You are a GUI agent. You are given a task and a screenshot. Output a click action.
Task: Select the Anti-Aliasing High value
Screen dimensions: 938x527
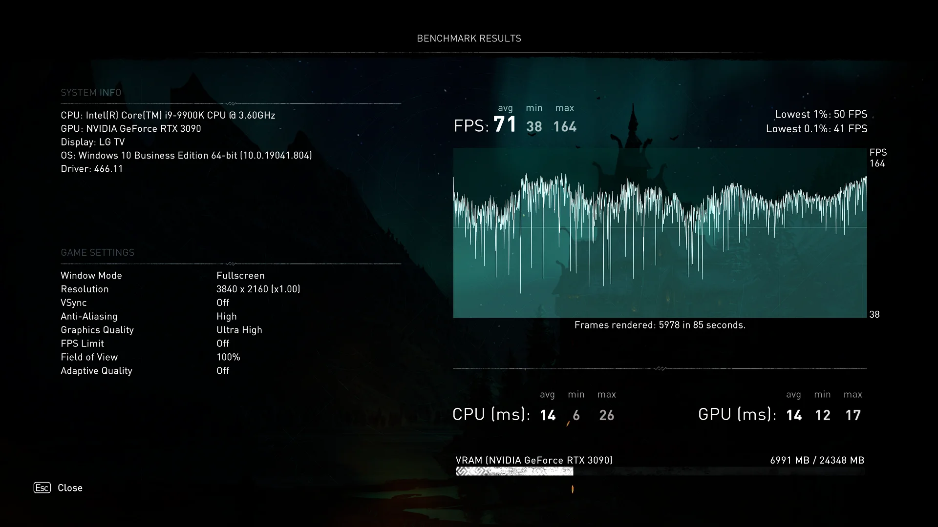(227, 317)
